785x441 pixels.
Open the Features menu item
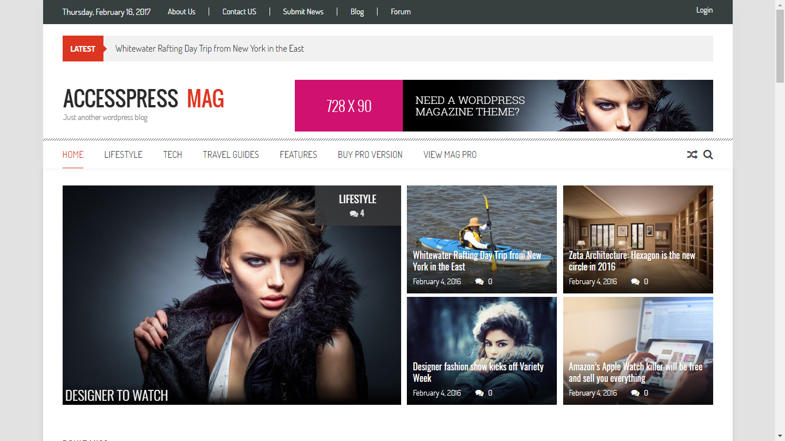point(298,154)
